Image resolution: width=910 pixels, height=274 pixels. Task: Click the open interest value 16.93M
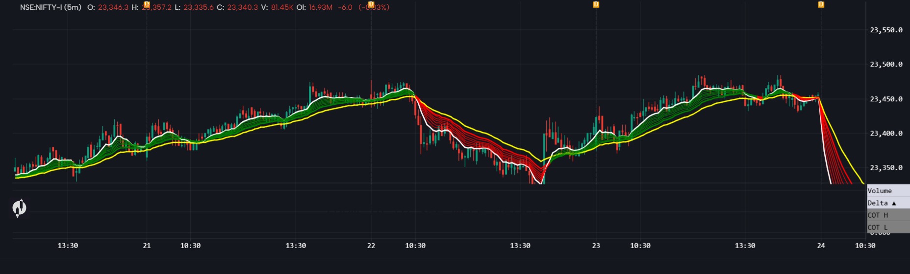pos(321,7)
